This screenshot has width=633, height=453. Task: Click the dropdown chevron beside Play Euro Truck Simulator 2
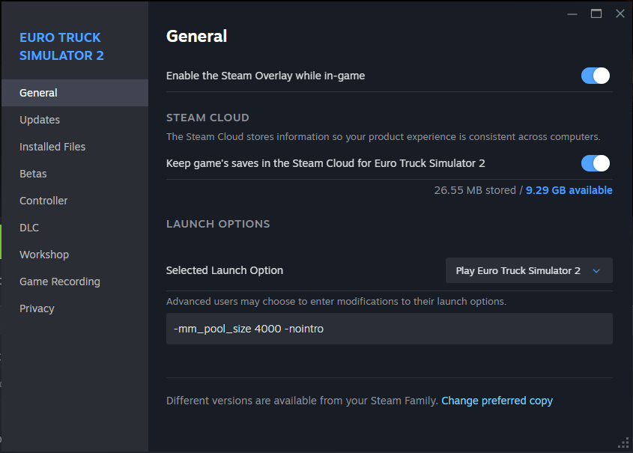(x=596, y=271)
